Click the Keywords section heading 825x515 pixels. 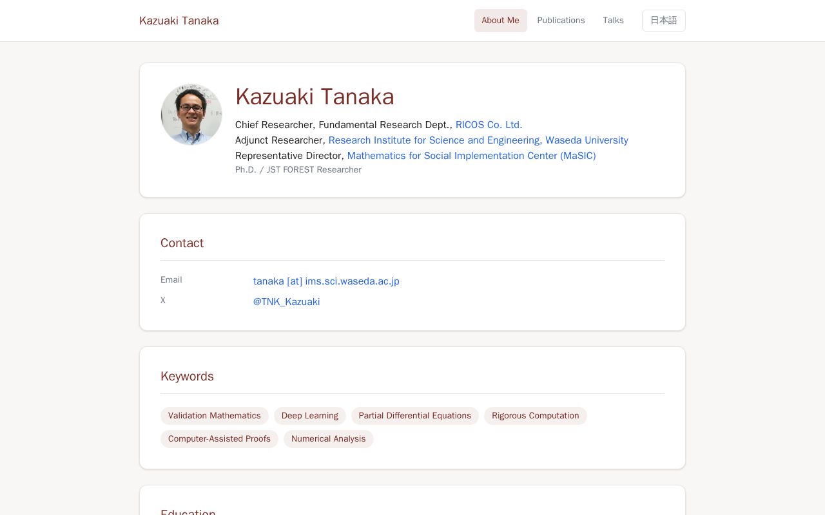pos(187,376)
